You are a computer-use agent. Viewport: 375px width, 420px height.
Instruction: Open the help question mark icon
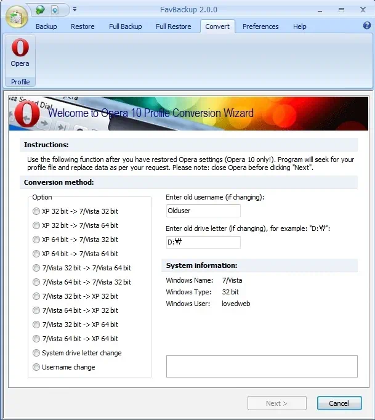[367, 25]
